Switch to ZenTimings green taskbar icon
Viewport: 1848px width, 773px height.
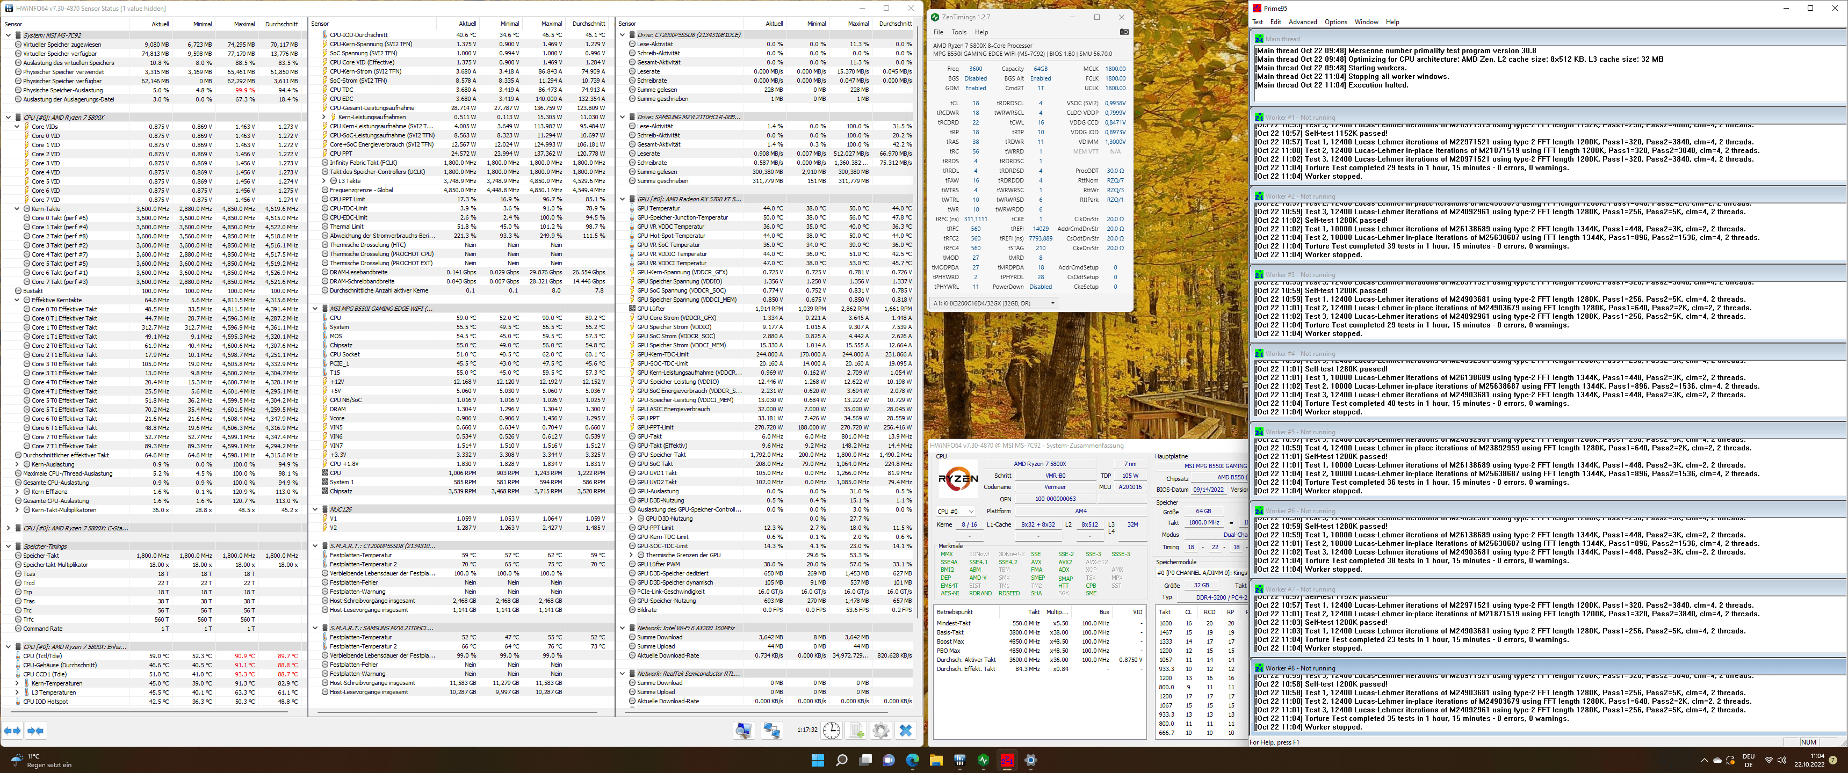pos(984,760)
